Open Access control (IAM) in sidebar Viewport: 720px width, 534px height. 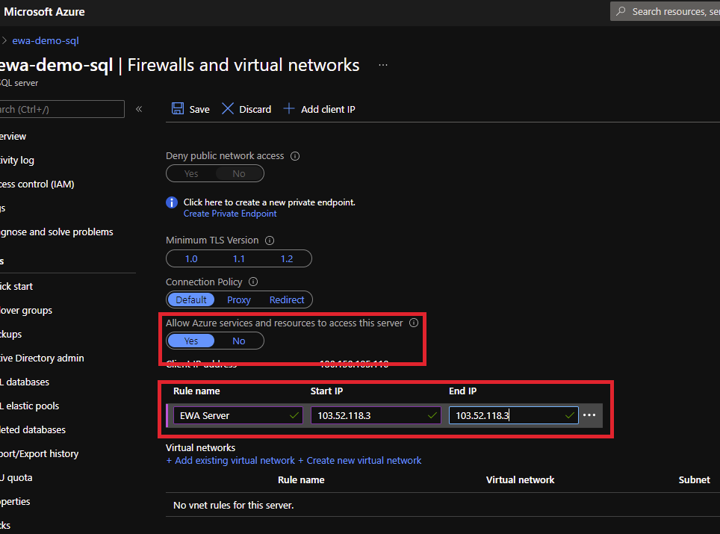coord(37,184)
